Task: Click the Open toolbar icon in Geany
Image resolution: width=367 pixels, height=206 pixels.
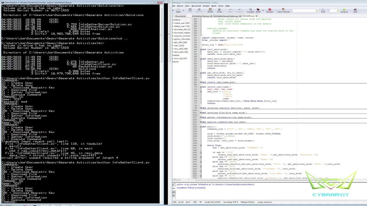Action: (178, 11)
